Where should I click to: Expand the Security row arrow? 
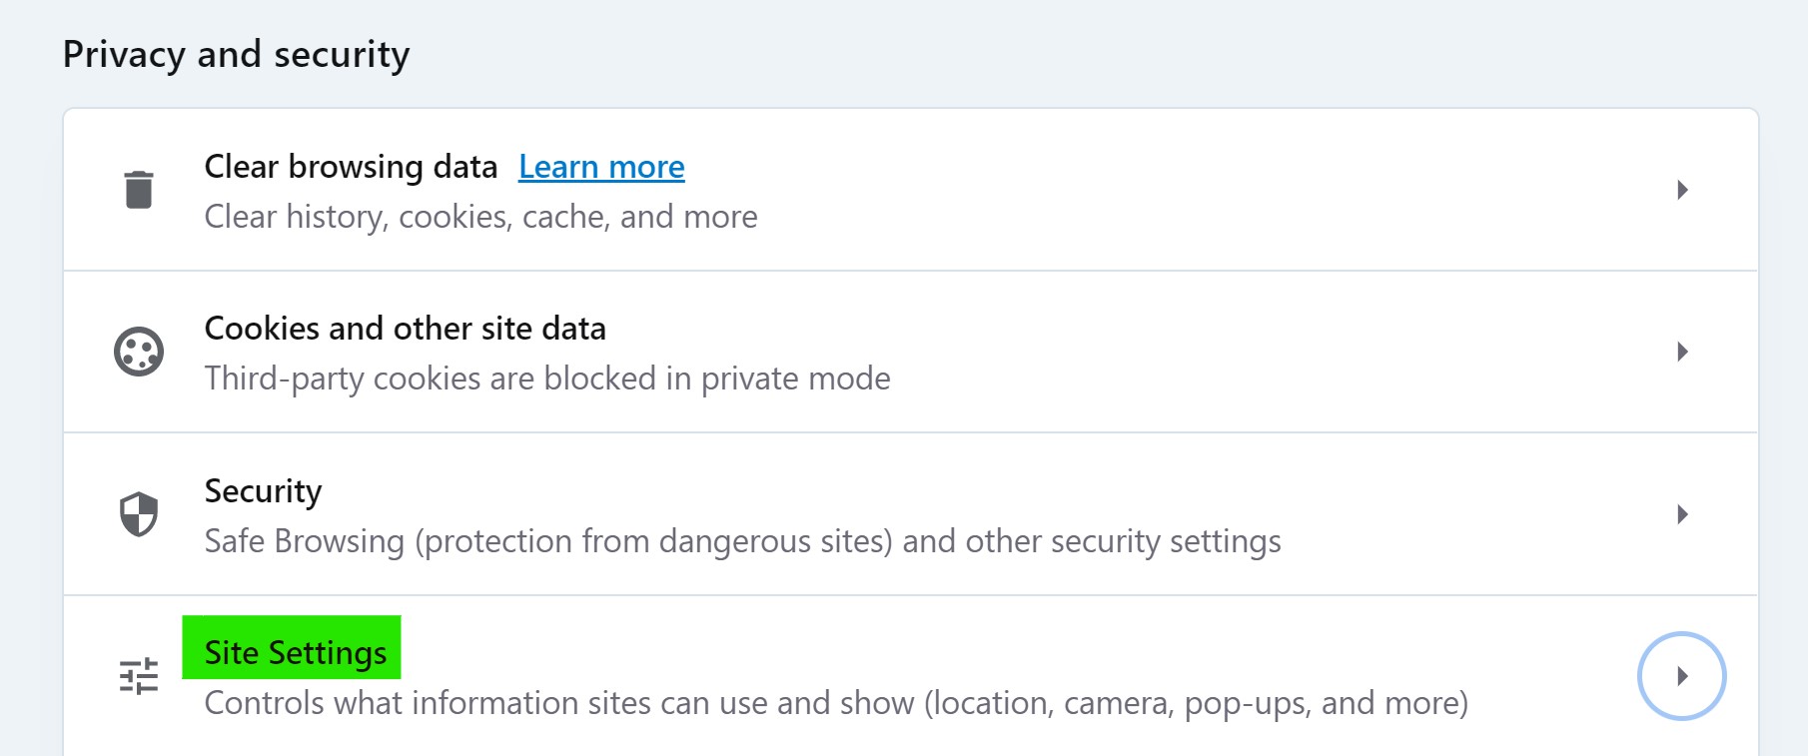pyautogui.click(x=1682, y=514)
